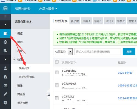Open the user account sidebar icon
This screenshot has width=137, height=109.
5,68
